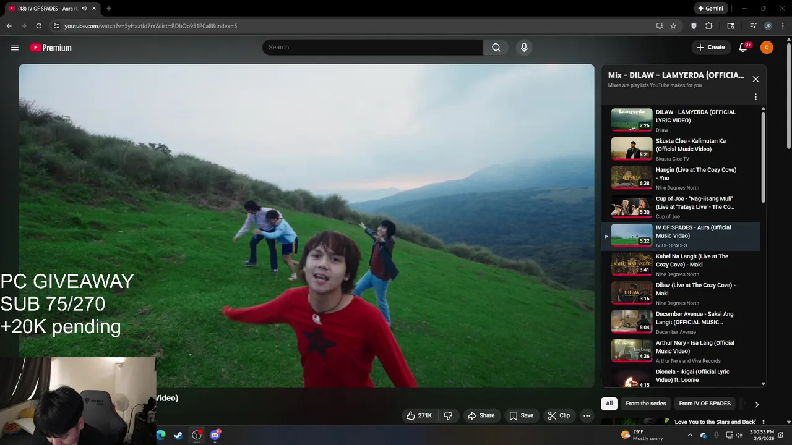
Task: Click the magnifier search button
Action: coord(496,47)
